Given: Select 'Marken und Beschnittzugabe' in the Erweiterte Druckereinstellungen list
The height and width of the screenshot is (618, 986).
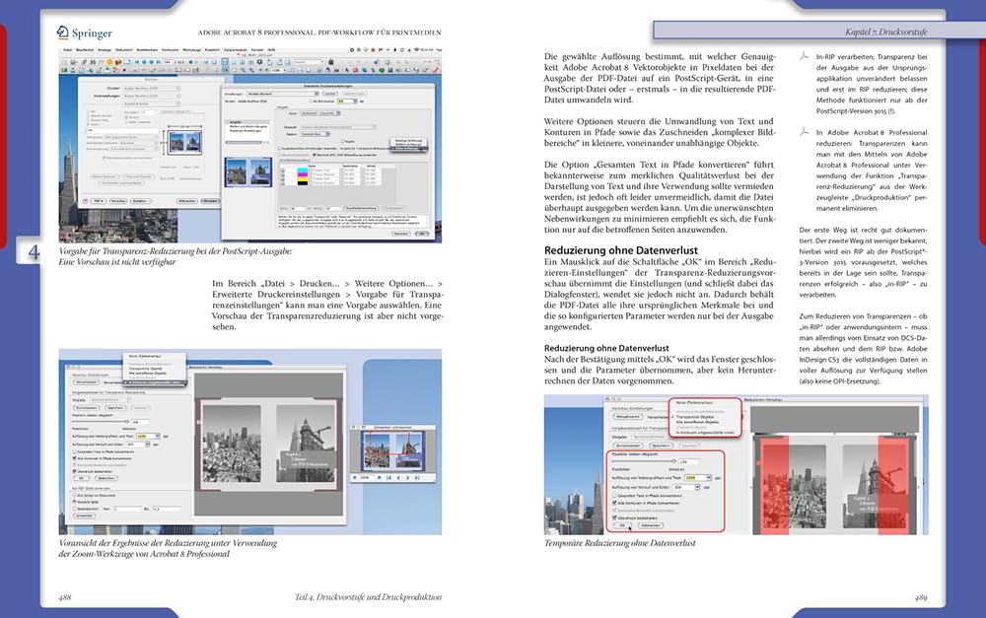Looking at the screenshot, I should 248,127.
